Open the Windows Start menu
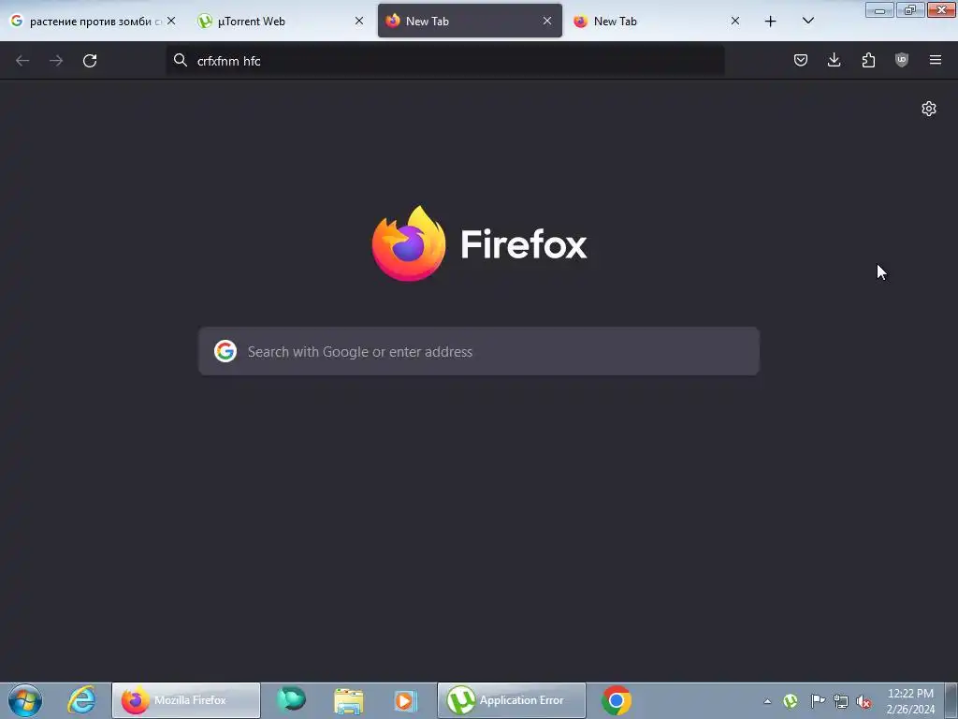 [x=25, y=700]
